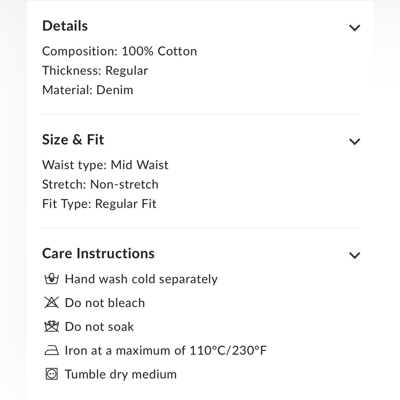The height and width of the screenshot is (400, 400).
Task: Collapse the Details section chevron
Action: tap(354, 28)
